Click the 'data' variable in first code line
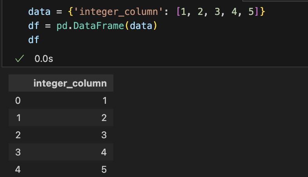This screenshot has width=308, height=177. 39,12
